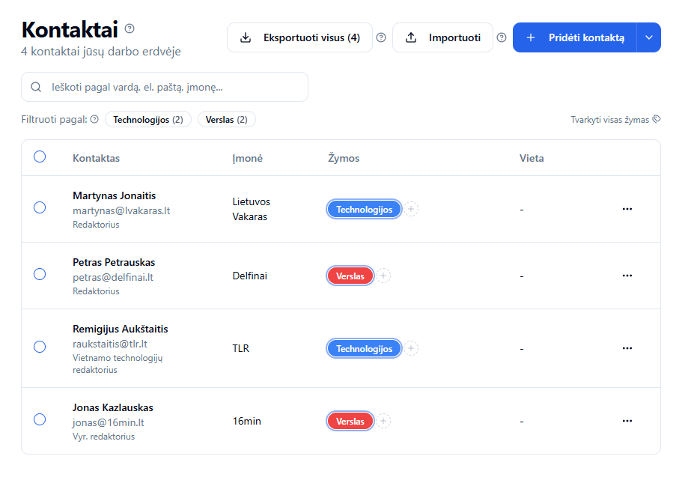Open more options for Martynas Jonaitis row
Image resolution: width=682 pixels, height=486 pixels.
pos(627,209)
